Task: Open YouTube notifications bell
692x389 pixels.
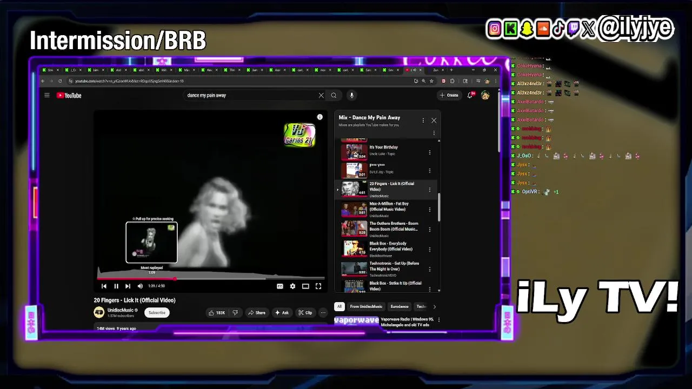Action: tap(470, 96)
